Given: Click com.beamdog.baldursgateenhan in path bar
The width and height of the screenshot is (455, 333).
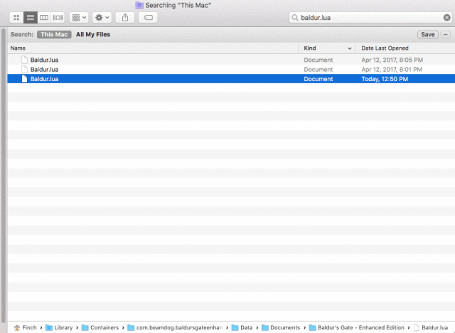Looking at the screenshot, I should (x=175, y=327).
